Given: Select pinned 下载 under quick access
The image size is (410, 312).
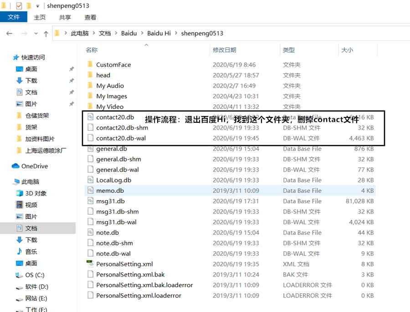Looking at the screenshot, I should 31,81.
